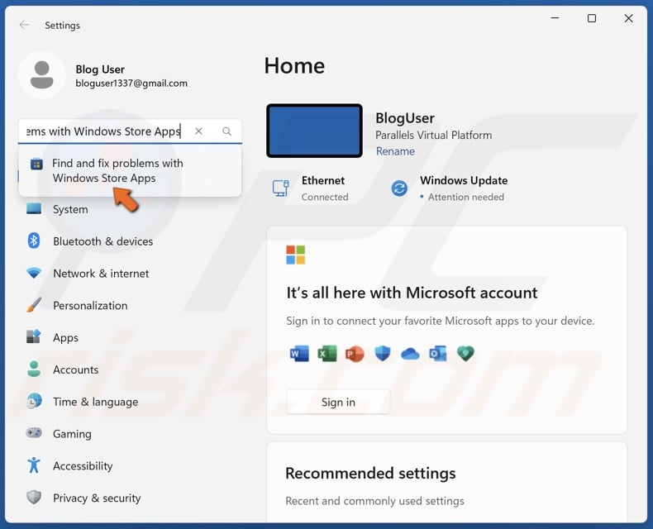Open the Apps settings page
Viewport: 653px width, 529px height.
[65, 337]
